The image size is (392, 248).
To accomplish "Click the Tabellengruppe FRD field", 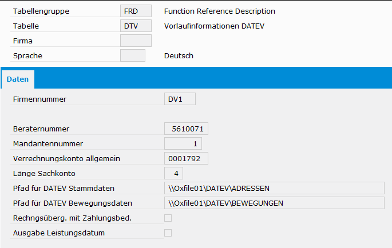I will click(x=136, y=11).
